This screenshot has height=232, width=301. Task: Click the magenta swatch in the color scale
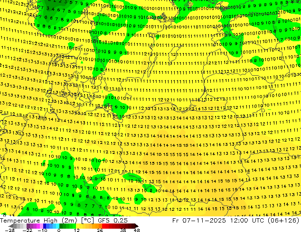(38, 226)
